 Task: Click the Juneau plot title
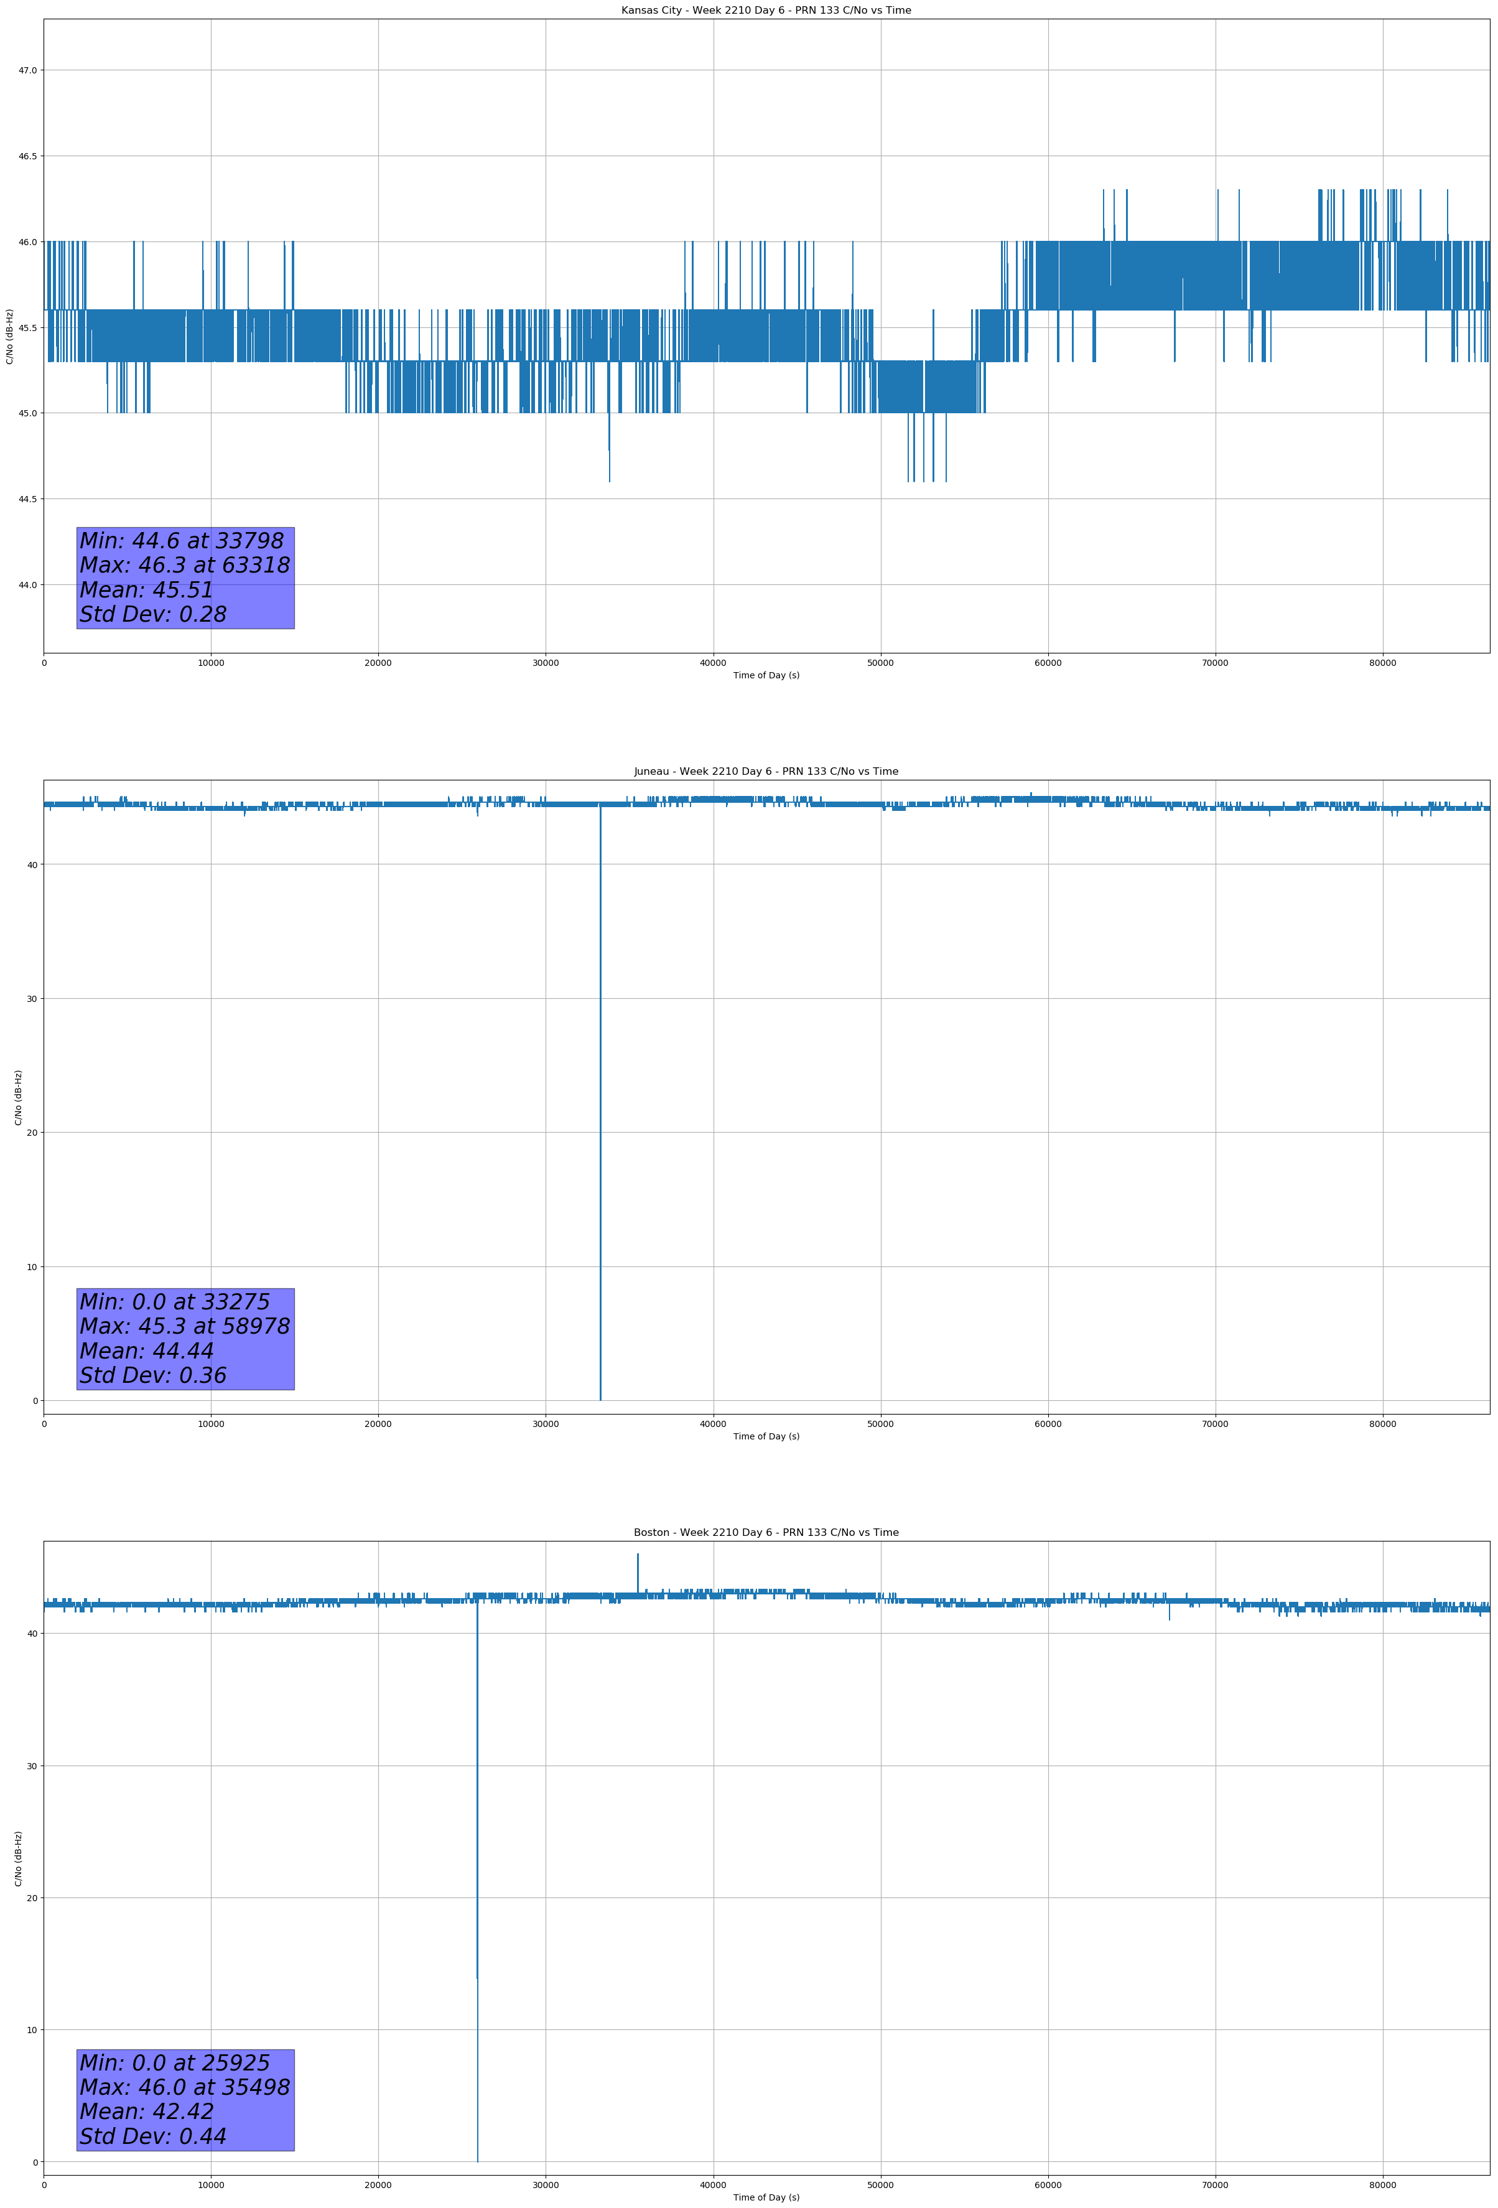[766, 772]
